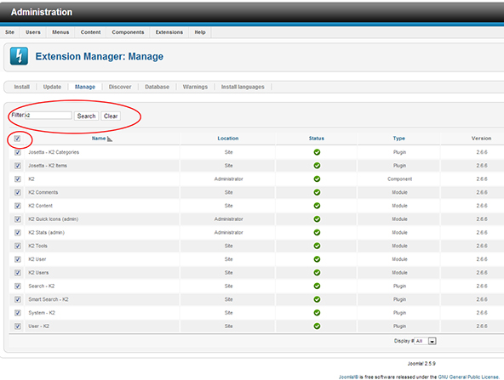Open the Menus menu
This screenshot has height=380, width=504.
(x=60, y=32)
